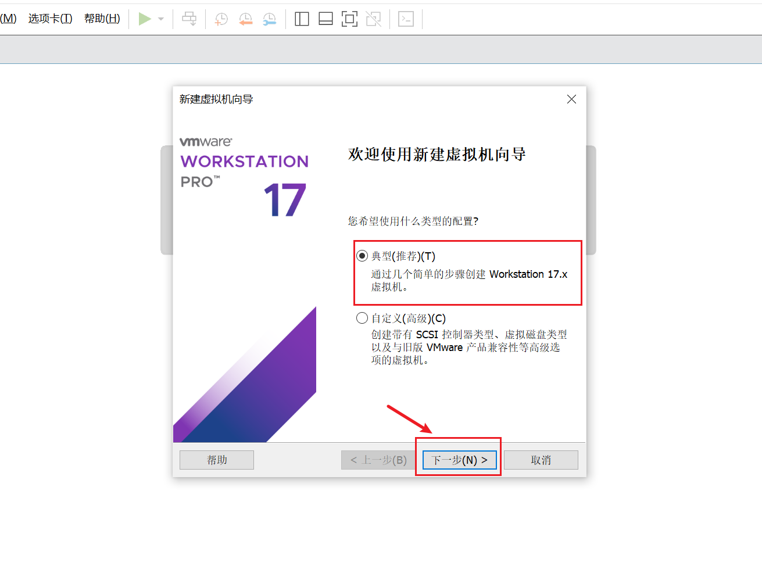Click the green Power On play icon
This screenshot has width=762, height=562.
click(x=145, y=19)
